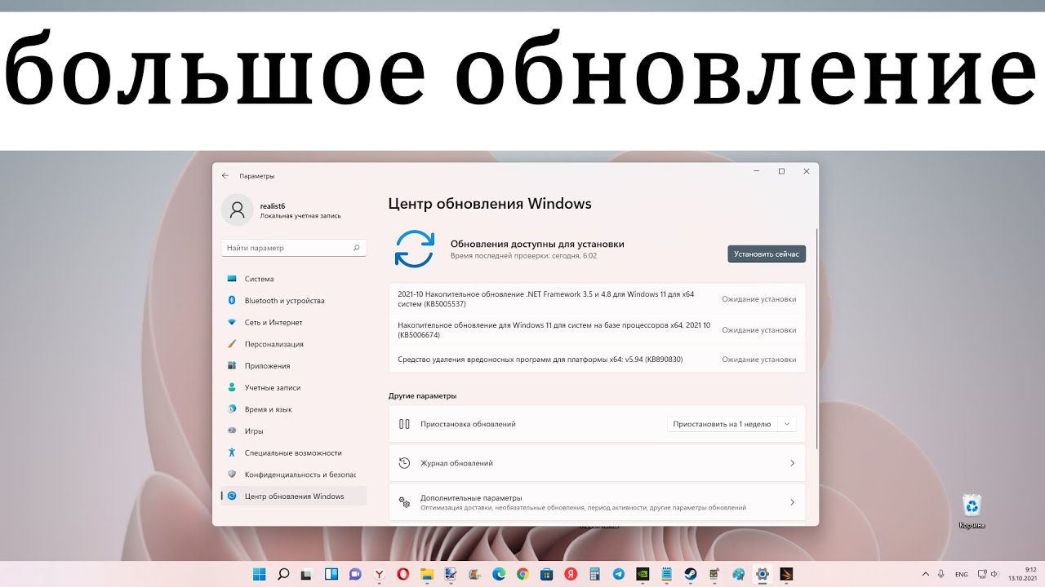Open the red Yandex icon on the taskbar
1045x587 pixels.
[x=571, y=574]
